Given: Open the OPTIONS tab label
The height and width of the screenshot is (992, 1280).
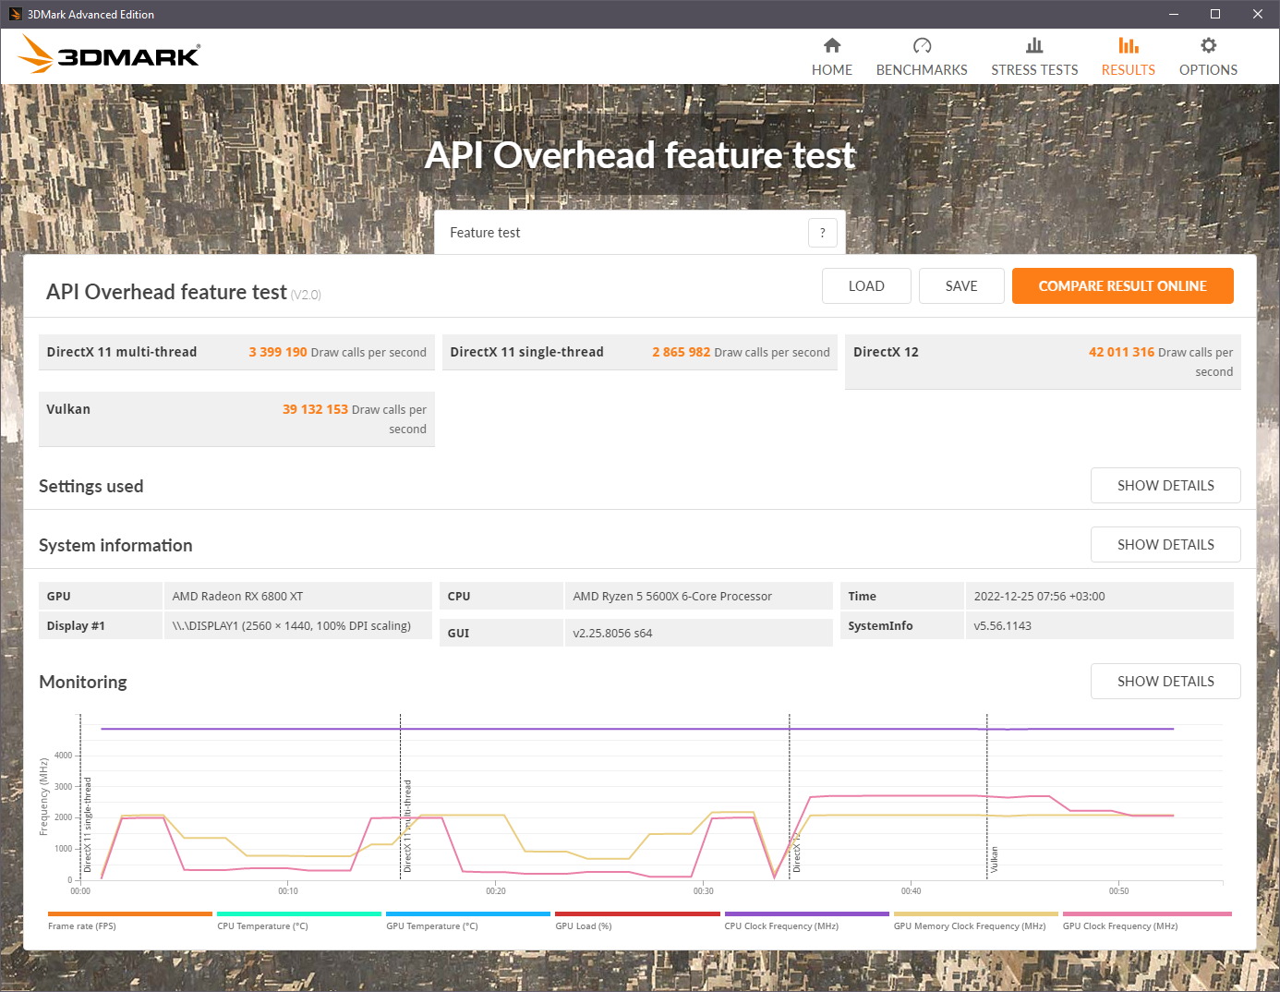Looking at the screenshot, I should pos(1208,70).
